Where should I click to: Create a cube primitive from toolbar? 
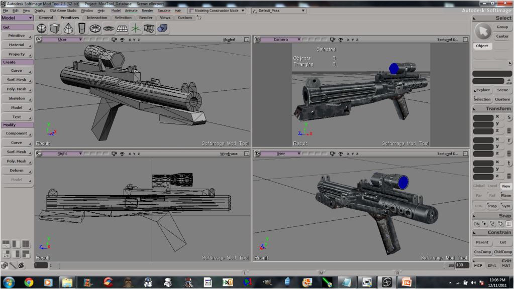click(55, 29)
